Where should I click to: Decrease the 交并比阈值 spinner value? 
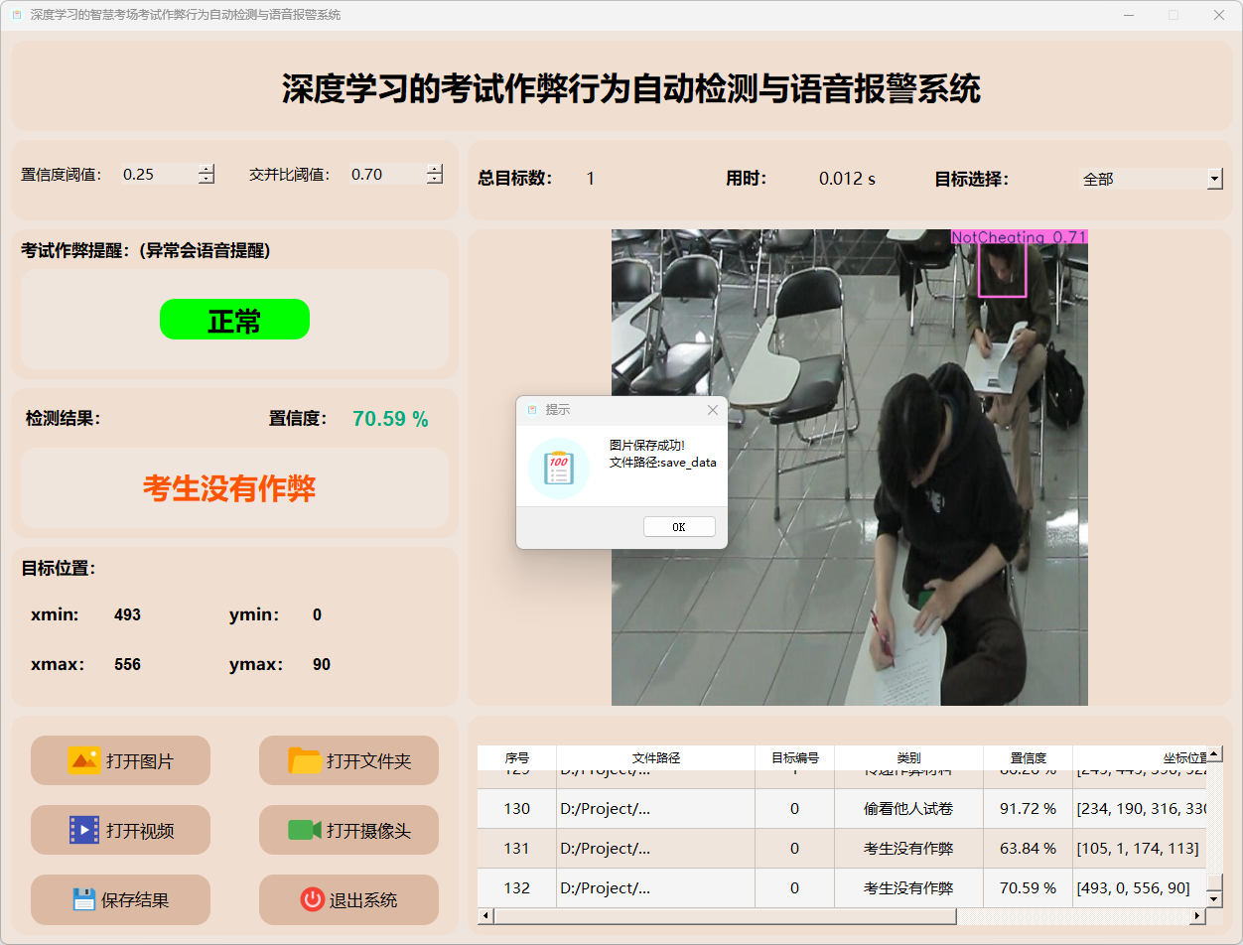click(x=434, y=180)
